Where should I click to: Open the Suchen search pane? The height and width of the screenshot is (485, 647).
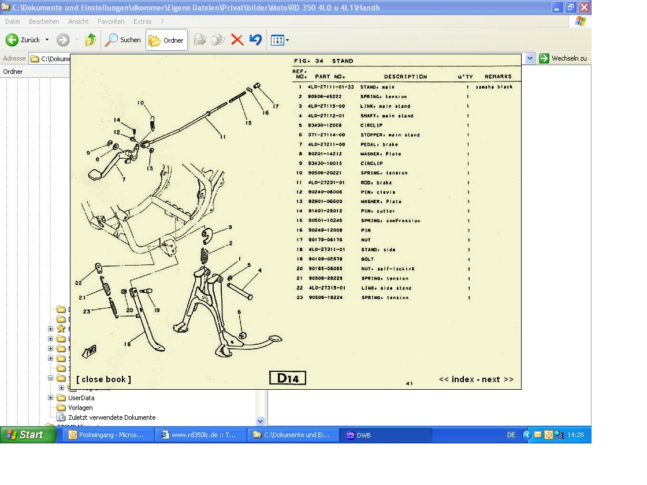click(122, 40)
